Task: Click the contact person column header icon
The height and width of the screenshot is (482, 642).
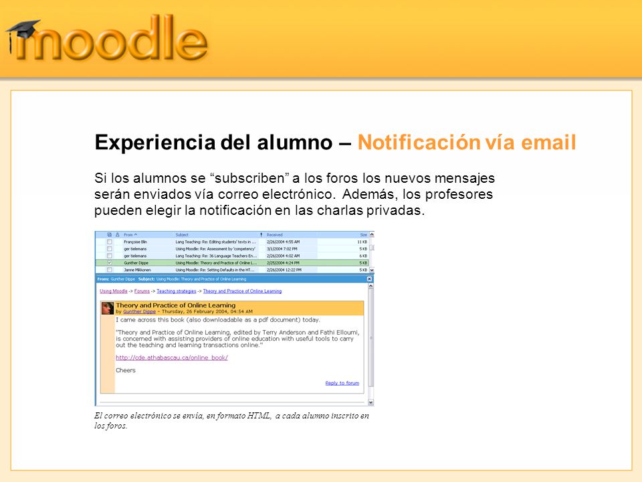Action: (x=118, y=235)
